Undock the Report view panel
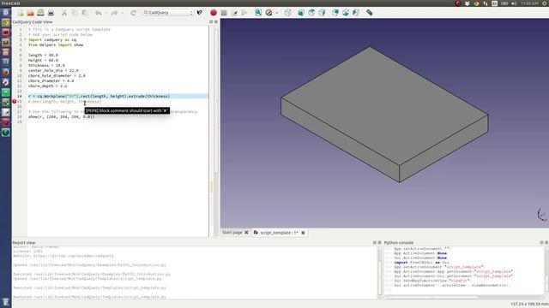549x308 pixels. pyautogui.click(x=375, y=242)
